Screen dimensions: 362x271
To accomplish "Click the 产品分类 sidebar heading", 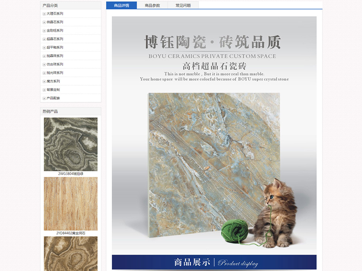I will click(50, 5).
